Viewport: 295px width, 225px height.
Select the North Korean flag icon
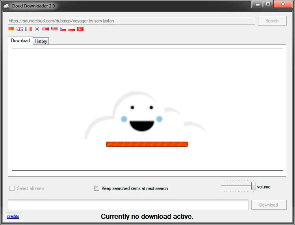46,29
